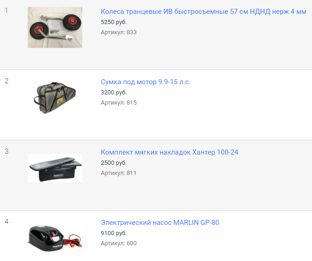The image size is (312, 261).
Task: Click the soft seat pads thumbnail
Action: click(x=55, y=168)
